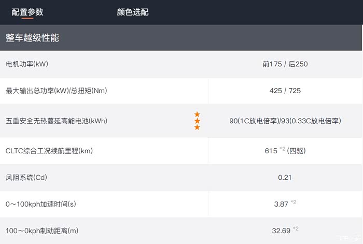Click the bottom orange star icon
Image resolution: width=363 pixels, height=244 pixels.
[197, 127]
